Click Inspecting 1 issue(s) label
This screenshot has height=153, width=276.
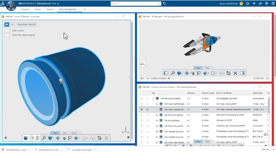click(26, 24)
